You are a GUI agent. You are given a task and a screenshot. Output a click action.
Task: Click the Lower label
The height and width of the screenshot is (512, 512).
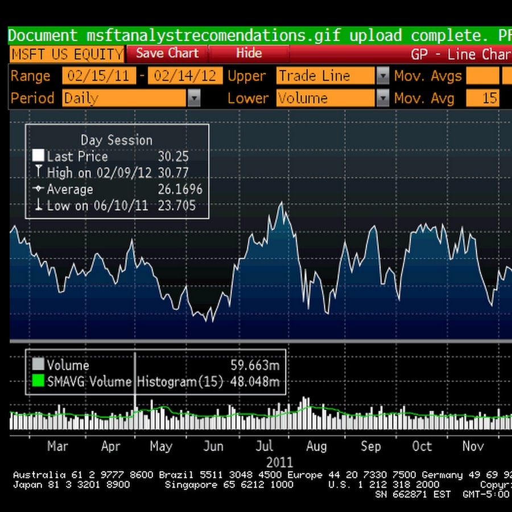tap(248, 98)
